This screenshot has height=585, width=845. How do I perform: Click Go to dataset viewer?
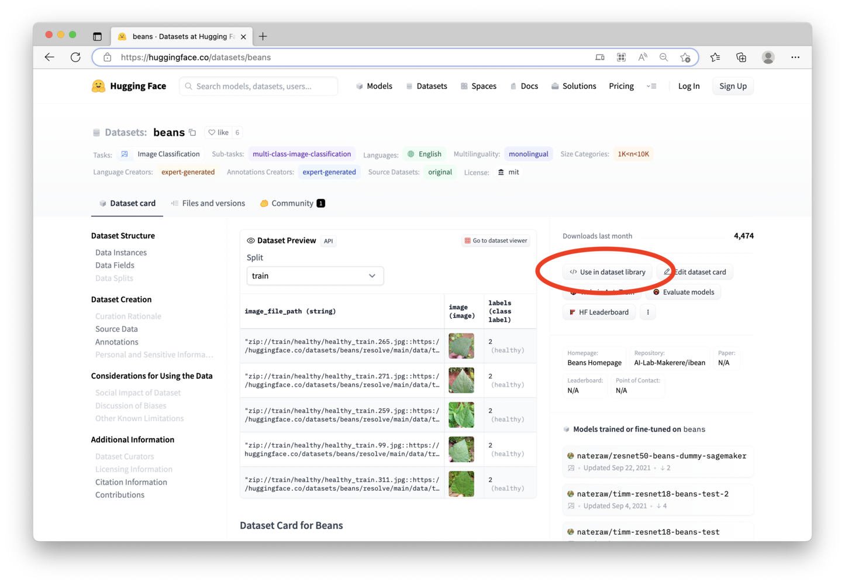pos(496,240)
